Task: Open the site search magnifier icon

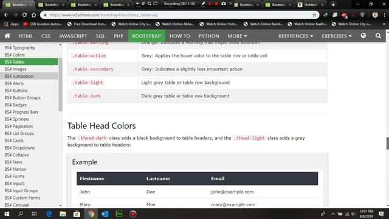Action: click(378, 36)
